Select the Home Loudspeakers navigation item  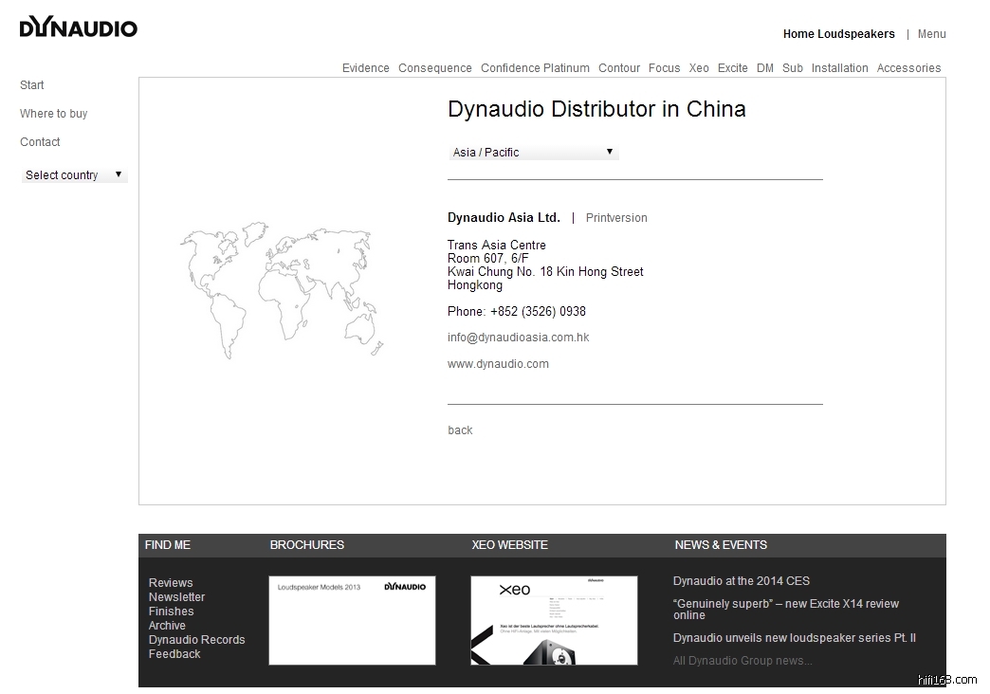(x=838, y=34)
